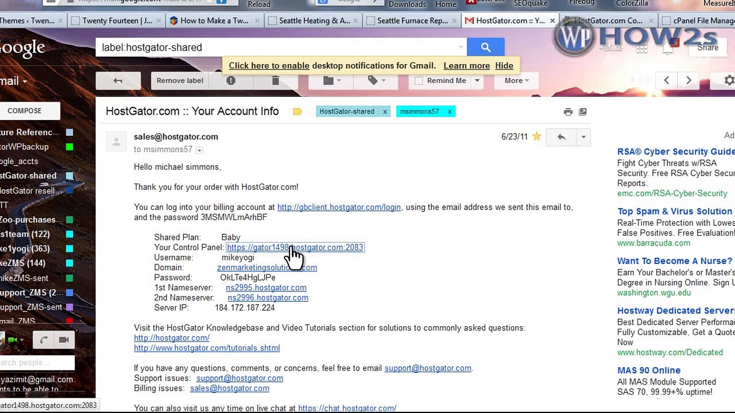
Task: Open the ke1yogi (363) label
Action: click(x=25, y=249)
